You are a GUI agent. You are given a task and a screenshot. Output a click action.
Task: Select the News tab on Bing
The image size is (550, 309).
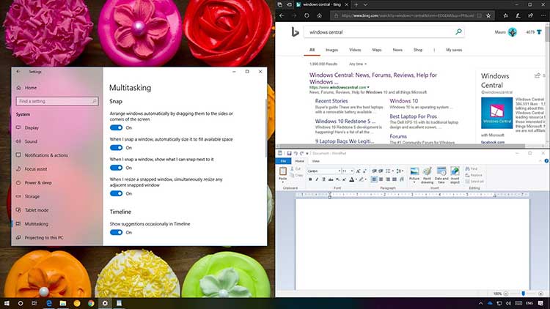coord(397,50)
